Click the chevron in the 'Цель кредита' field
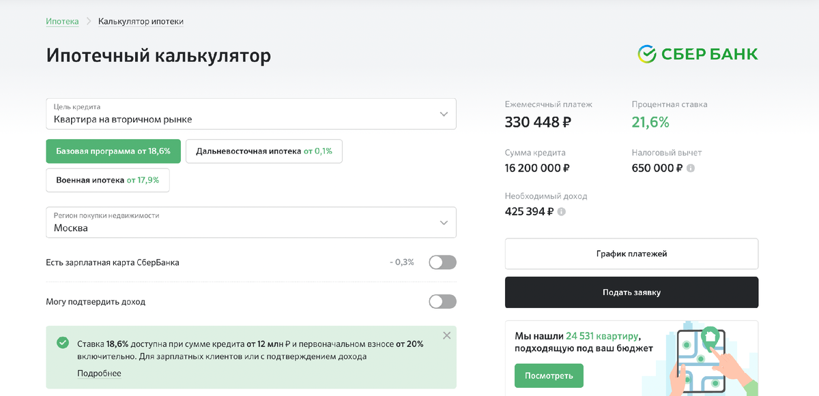819x396 pixels. pos(444,114)
